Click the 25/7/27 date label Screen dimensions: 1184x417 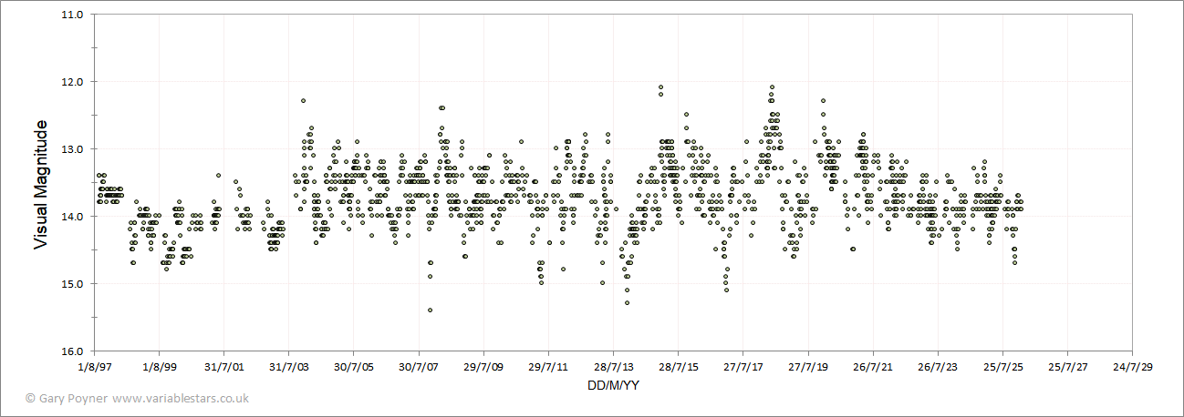coord(1067,367)
